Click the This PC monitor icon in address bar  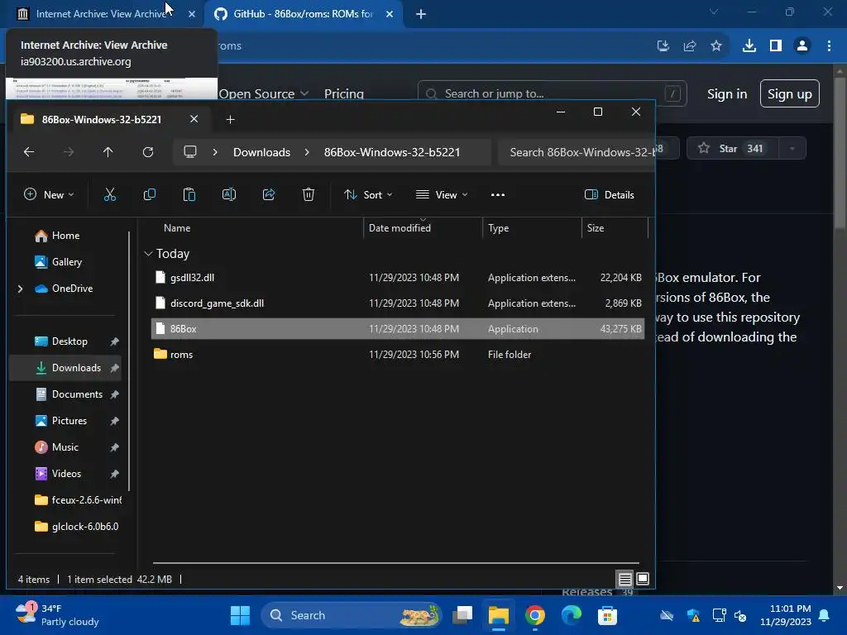(190, 152)
